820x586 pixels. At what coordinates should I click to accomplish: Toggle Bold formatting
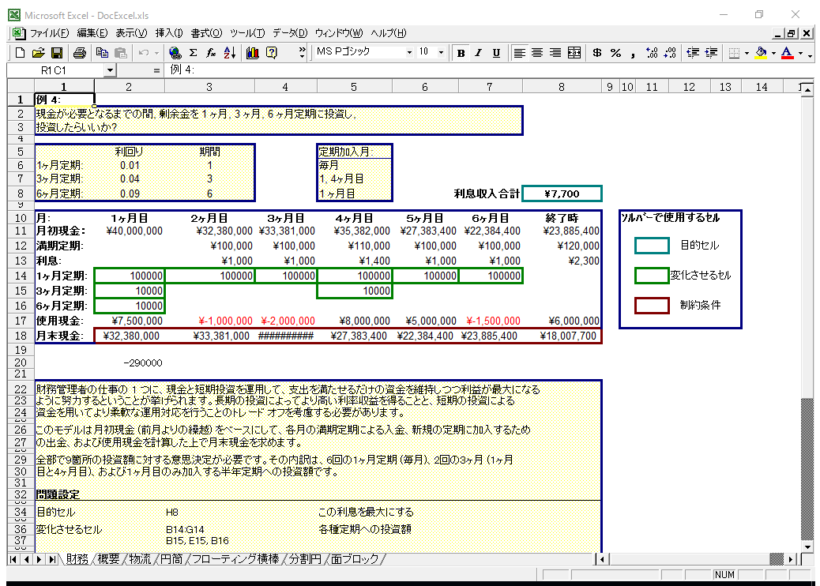click(x=461, y=53)
